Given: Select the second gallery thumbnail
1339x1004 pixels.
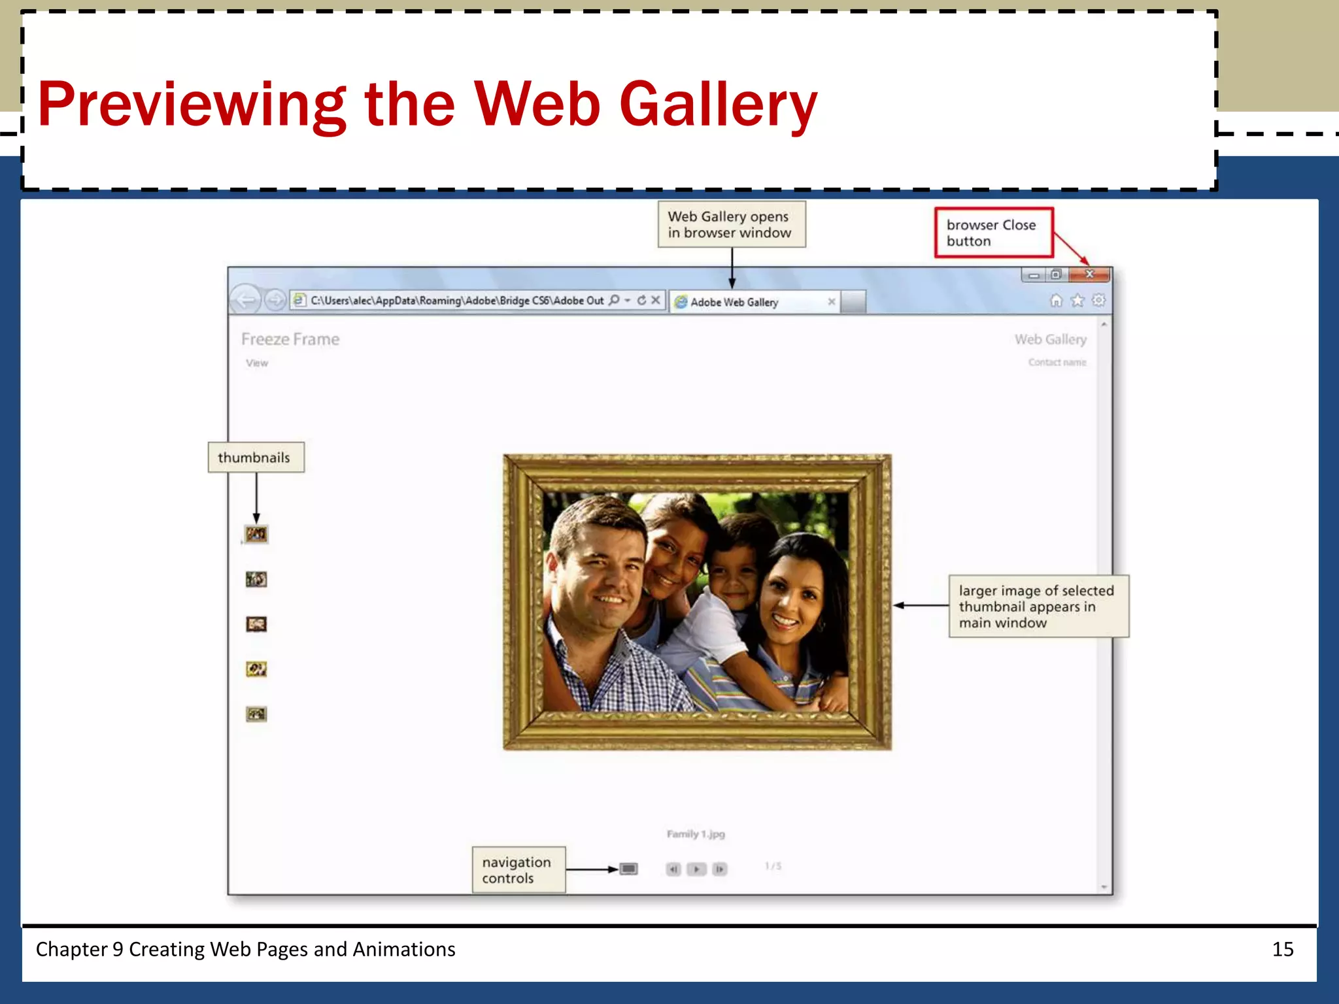Looking at the screenshot, I should click(256, 579).
